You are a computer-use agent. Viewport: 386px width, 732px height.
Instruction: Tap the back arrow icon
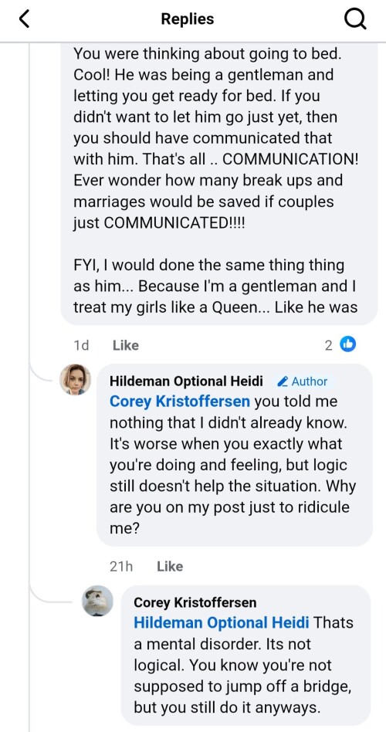coord(24,19)
